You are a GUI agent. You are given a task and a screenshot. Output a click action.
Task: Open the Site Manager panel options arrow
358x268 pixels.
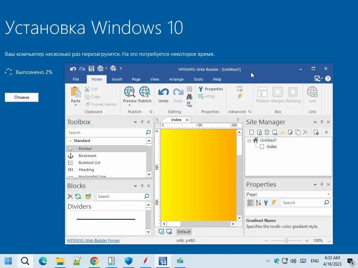coord(315,122)
